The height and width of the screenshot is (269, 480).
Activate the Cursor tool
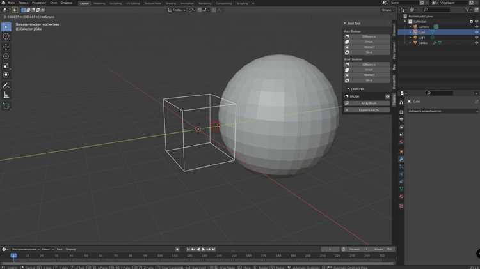point(6,36)
